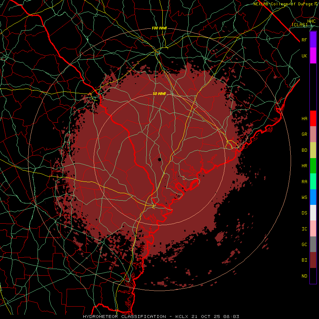The image size is (319, 319).
Task: Click the BD yellow legend swatch
Action: [x=313, y=150]
